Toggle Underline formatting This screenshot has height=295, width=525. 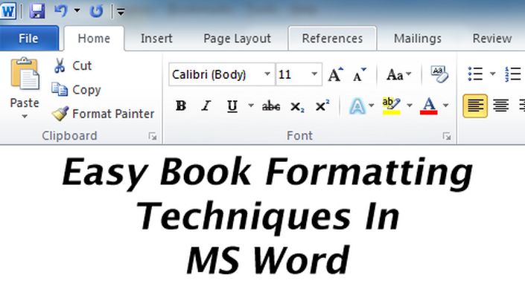click(x=232, y=106)
